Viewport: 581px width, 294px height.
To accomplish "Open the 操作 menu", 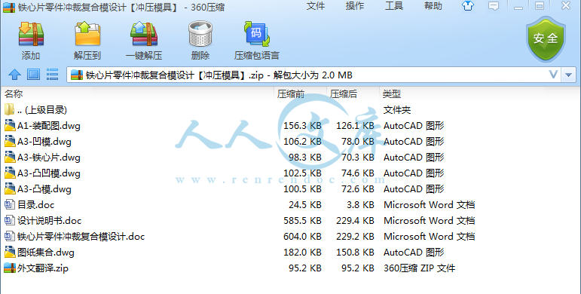I will (x=355, y=6).
